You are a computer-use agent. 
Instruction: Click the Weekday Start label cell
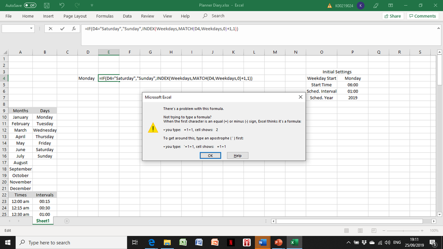[321, 78]
